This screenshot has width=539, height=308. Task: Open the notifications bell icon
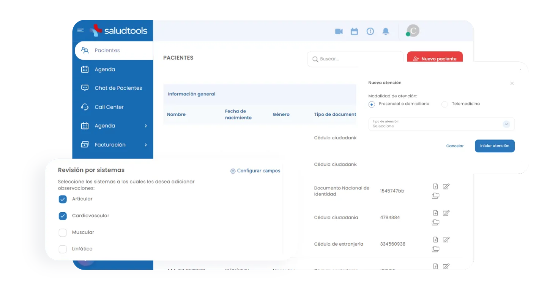pyautogui.click(x=386, y=32)
